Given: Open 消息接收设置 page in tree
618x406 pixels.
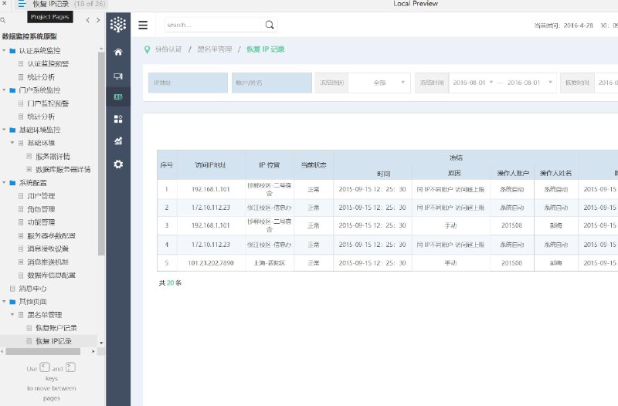Looking at the screenshot, I should pos(48,249).
